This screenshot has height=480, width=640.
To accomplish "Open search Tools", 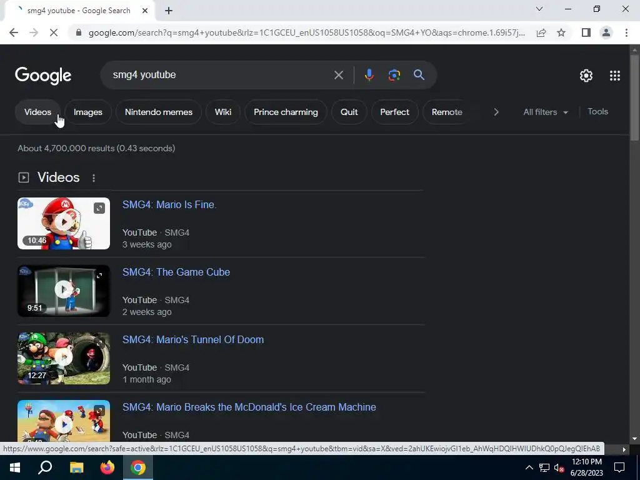I will click(597, 111).
